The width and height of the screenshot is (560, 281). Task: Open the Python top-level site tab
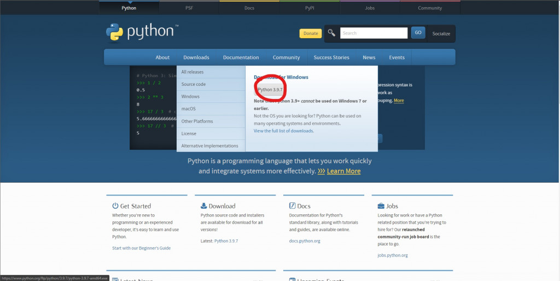129,8
